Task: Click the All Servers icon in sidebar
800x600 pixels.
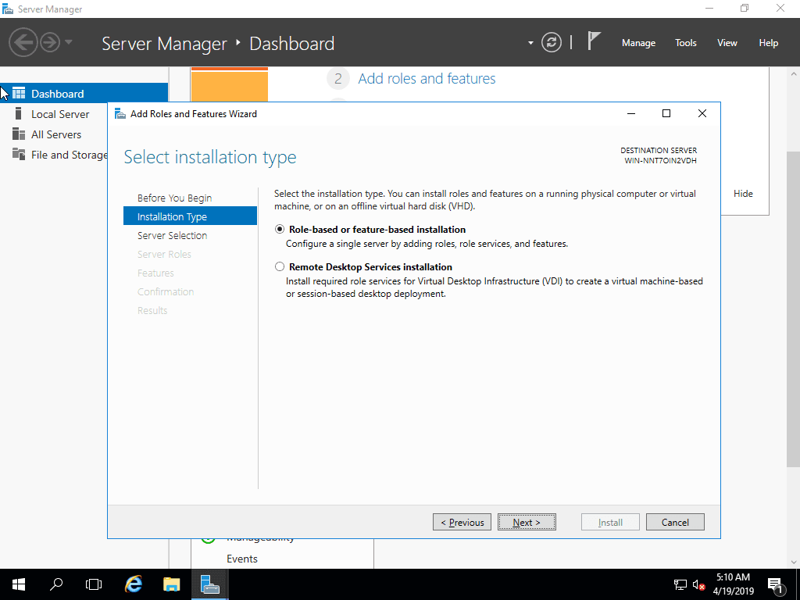Action: pyautogui.click(x=19, y=134)
